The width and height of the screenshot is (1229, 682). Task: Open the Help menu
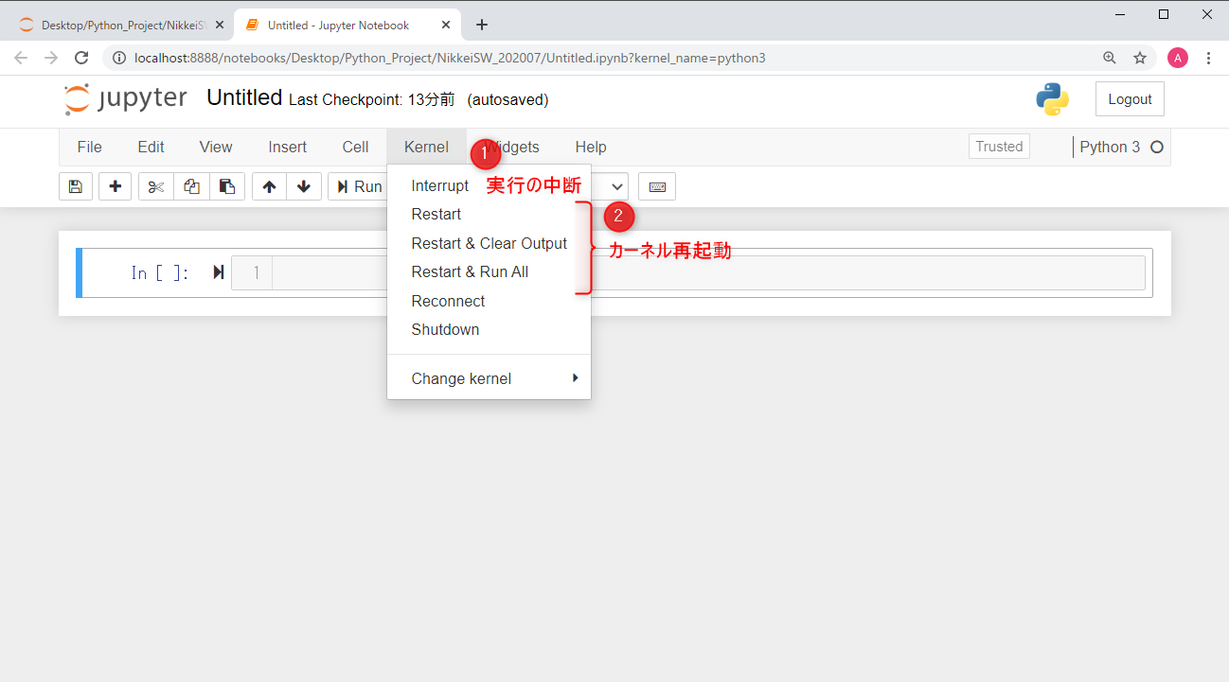pyautogui.click(x=591, y=147)
